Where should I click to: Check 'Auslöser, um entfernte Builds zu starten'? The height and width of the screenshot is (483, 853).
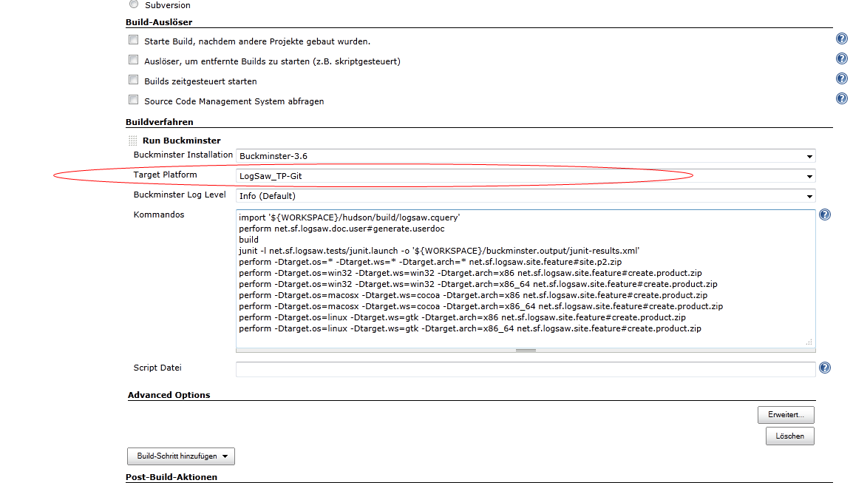point(133,59)
